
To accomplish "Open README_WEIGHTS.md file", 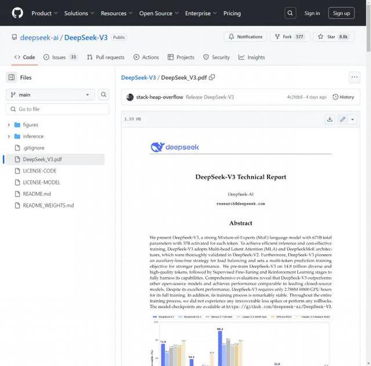I will 48,205.
